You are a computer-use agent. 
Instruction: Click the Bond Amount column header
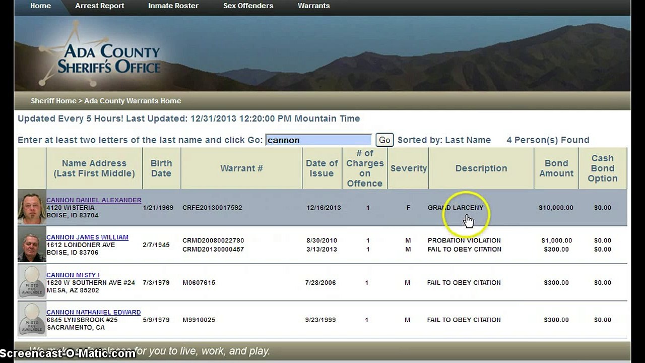(556, 168)
